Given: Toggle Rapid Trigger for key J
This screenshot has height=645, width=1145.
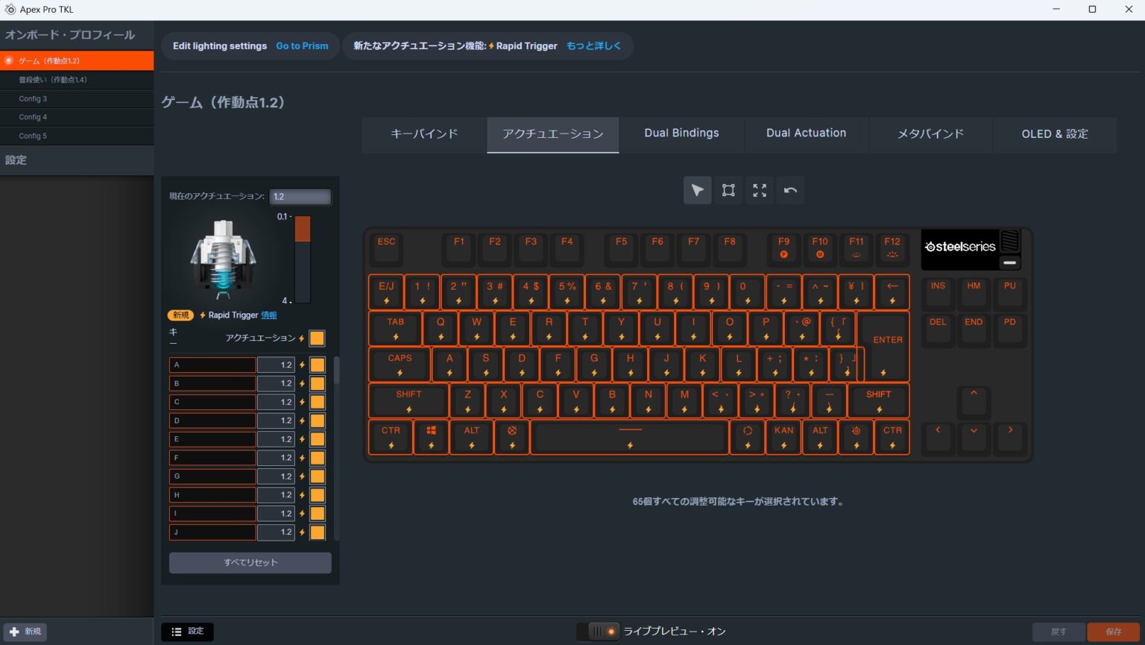Looking at the screenshot, I should click(318, 532).
